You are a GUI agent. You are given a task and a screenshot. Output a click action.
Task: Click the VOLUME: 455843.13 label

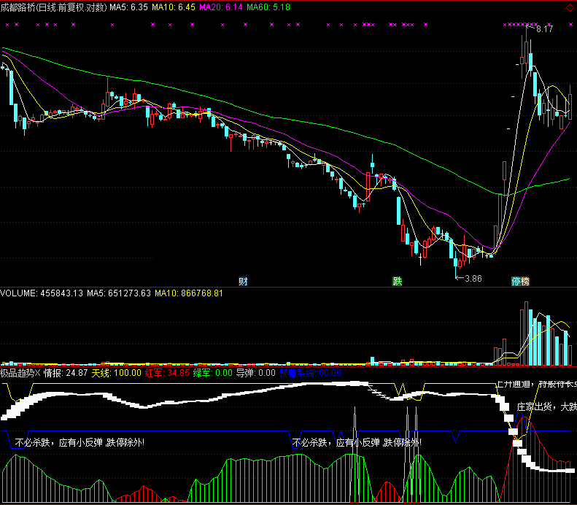[39, 293]
